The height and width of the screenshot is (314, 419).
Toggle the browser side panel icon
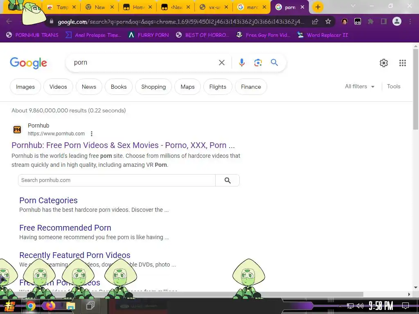coord(384,22)
